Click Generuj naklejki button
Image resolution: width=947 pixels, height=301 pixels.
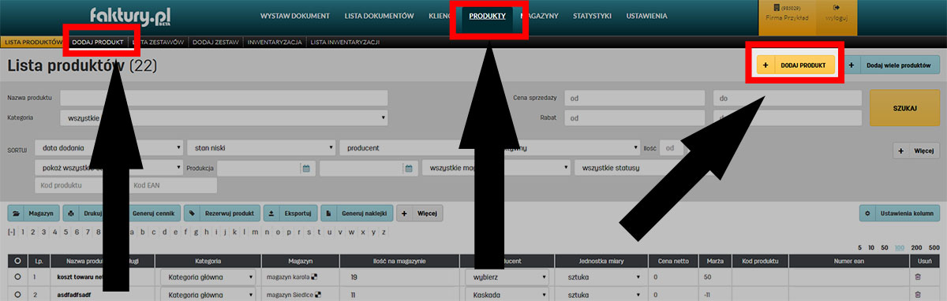[356, 214]
